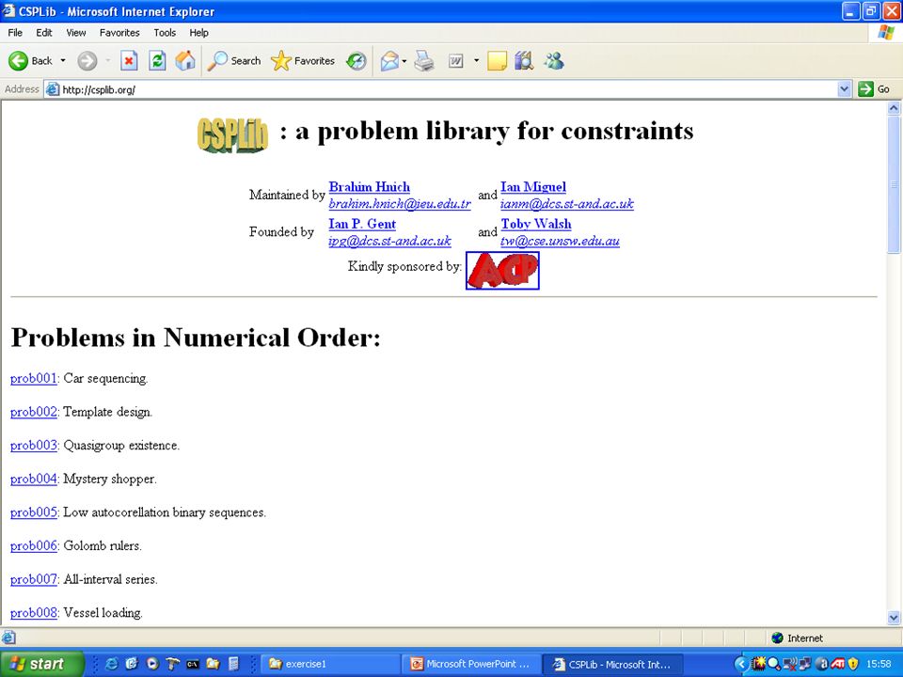Open prob004 Mystery shopper link
This screenshot has width=903, height=677.
(x=34, y=479)
